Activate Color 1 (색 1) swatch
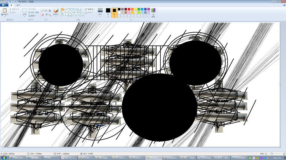 pyautogui.click(x=108, y=12)
